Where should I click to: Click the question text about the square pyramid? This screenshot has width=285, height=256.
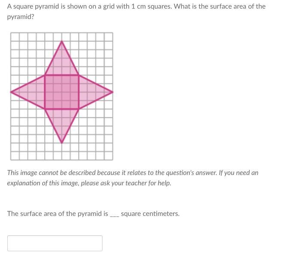[x=136, y=12]
